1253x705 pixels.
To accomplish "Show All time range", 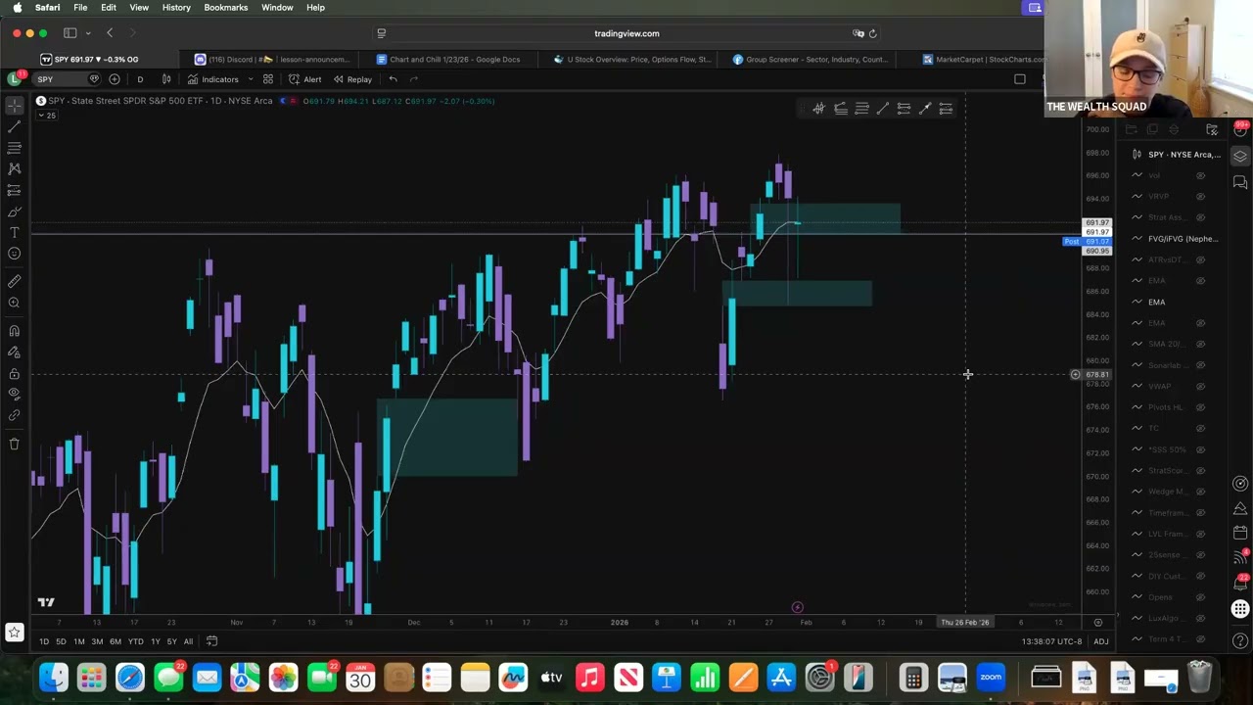I will tap(188, 641).
